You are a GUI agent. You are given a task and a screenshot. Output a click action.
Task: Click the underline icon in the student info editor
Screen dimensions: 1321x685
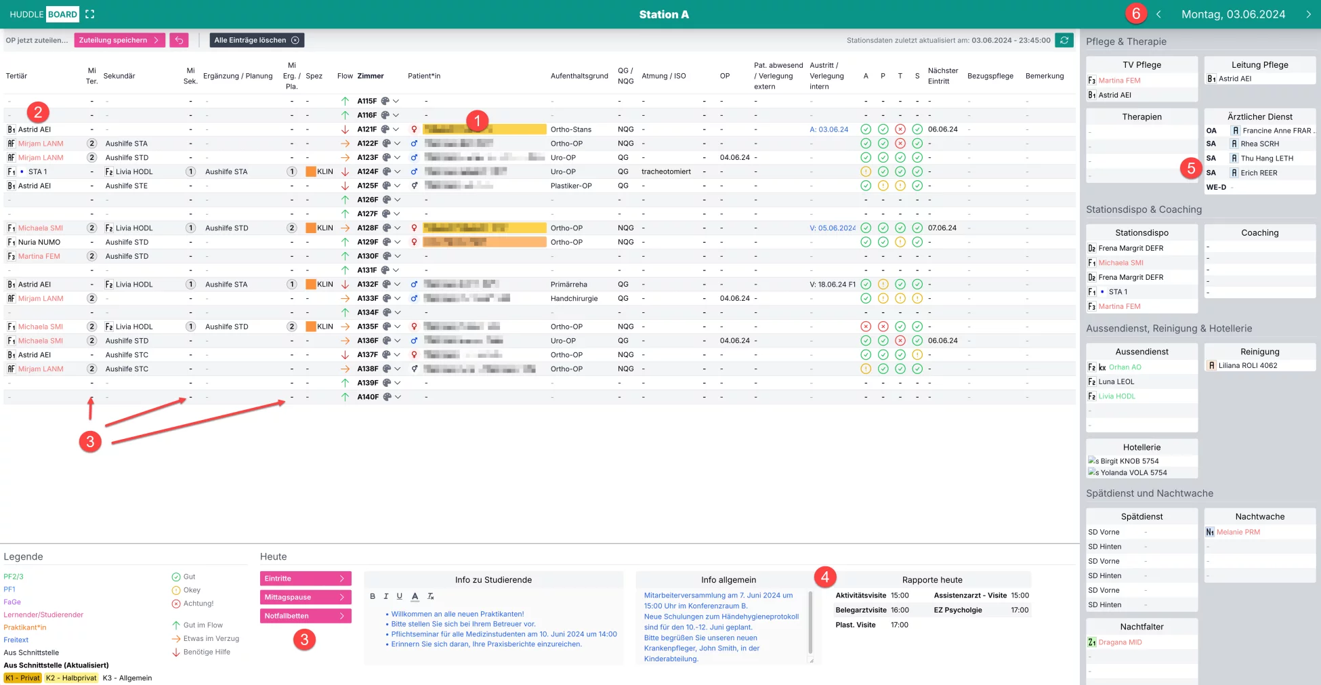(399, 596)
